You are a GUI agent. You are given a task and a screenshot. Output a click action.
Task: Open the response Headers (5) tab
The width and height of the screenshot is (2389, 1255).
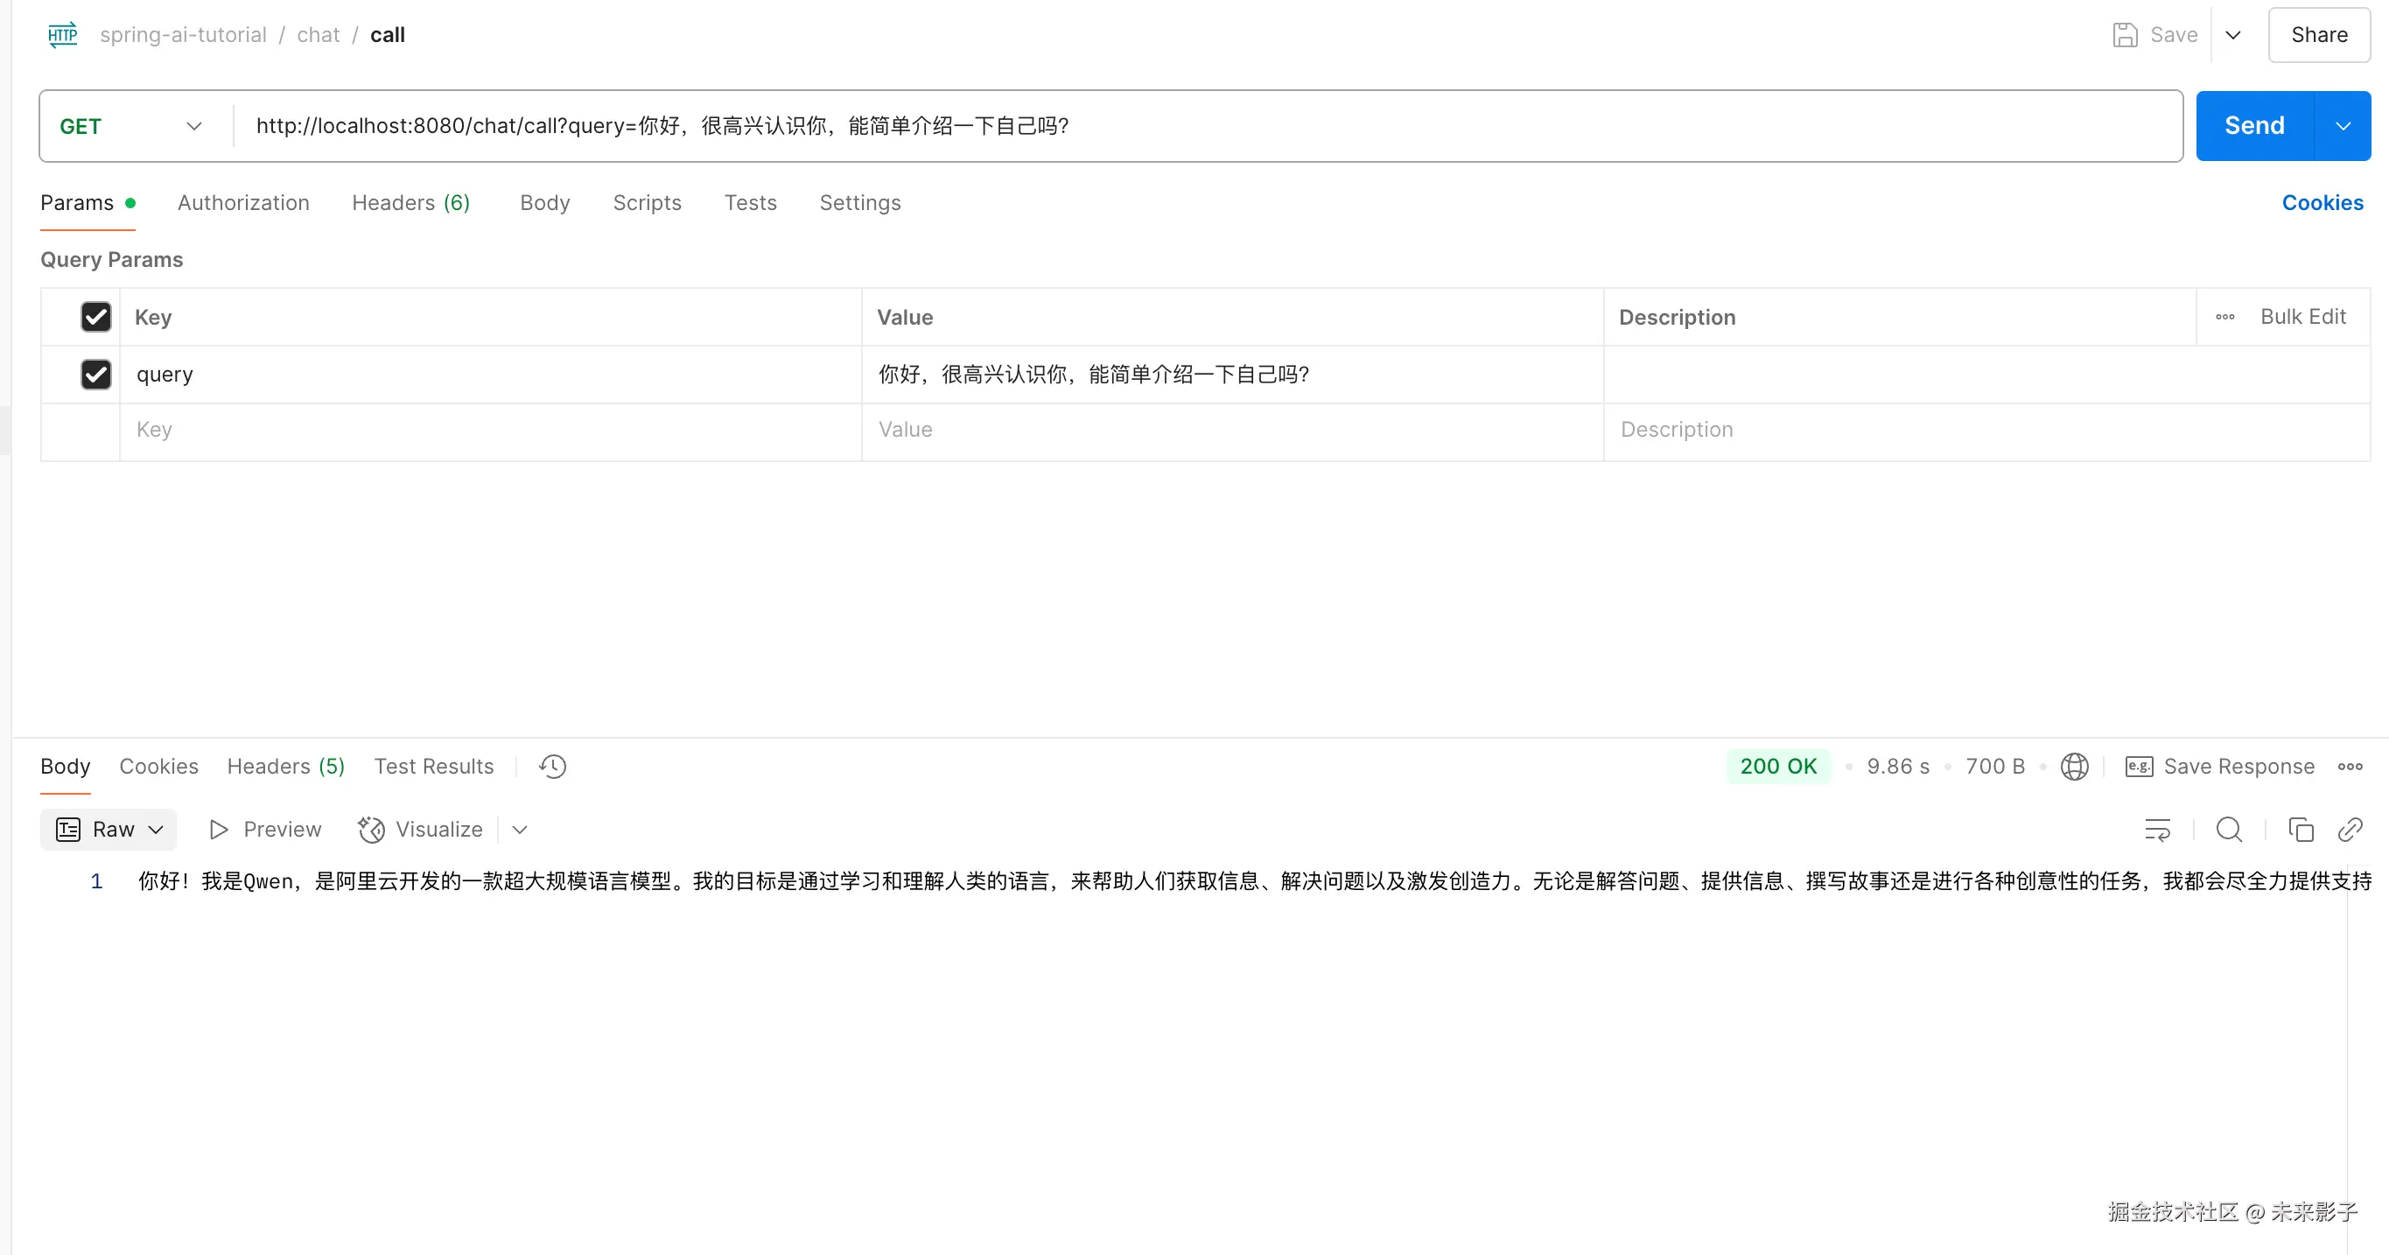pyautogui.click(x=285, y=766)
